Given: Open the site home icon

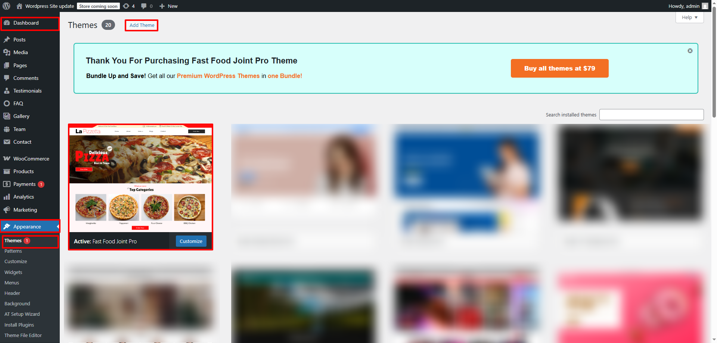Looking at the screenshot, I should click(x=19, y=6).
